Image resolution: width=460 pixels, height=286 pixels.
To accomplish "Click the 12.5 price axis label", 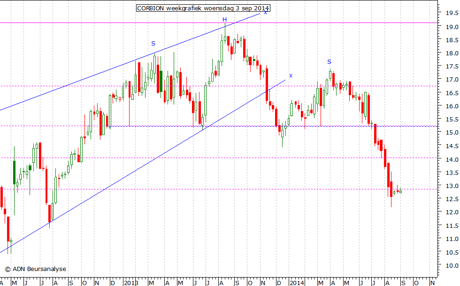I will tap(452, 199).
